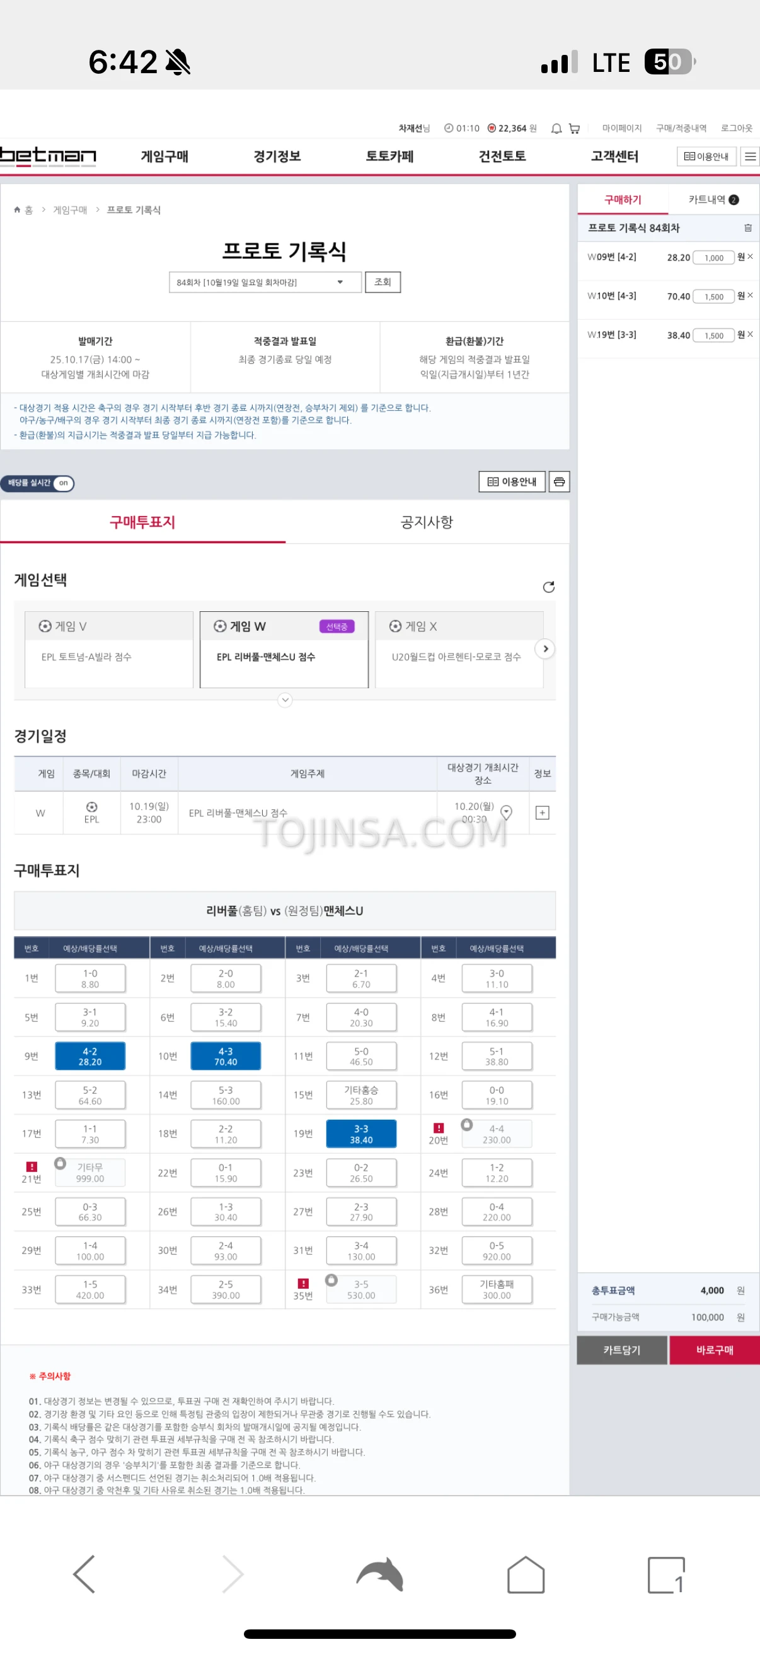Edit W19번 bet amount field 1,500
The height and width of the screenshot is (1654, 760).
[714, 335]
